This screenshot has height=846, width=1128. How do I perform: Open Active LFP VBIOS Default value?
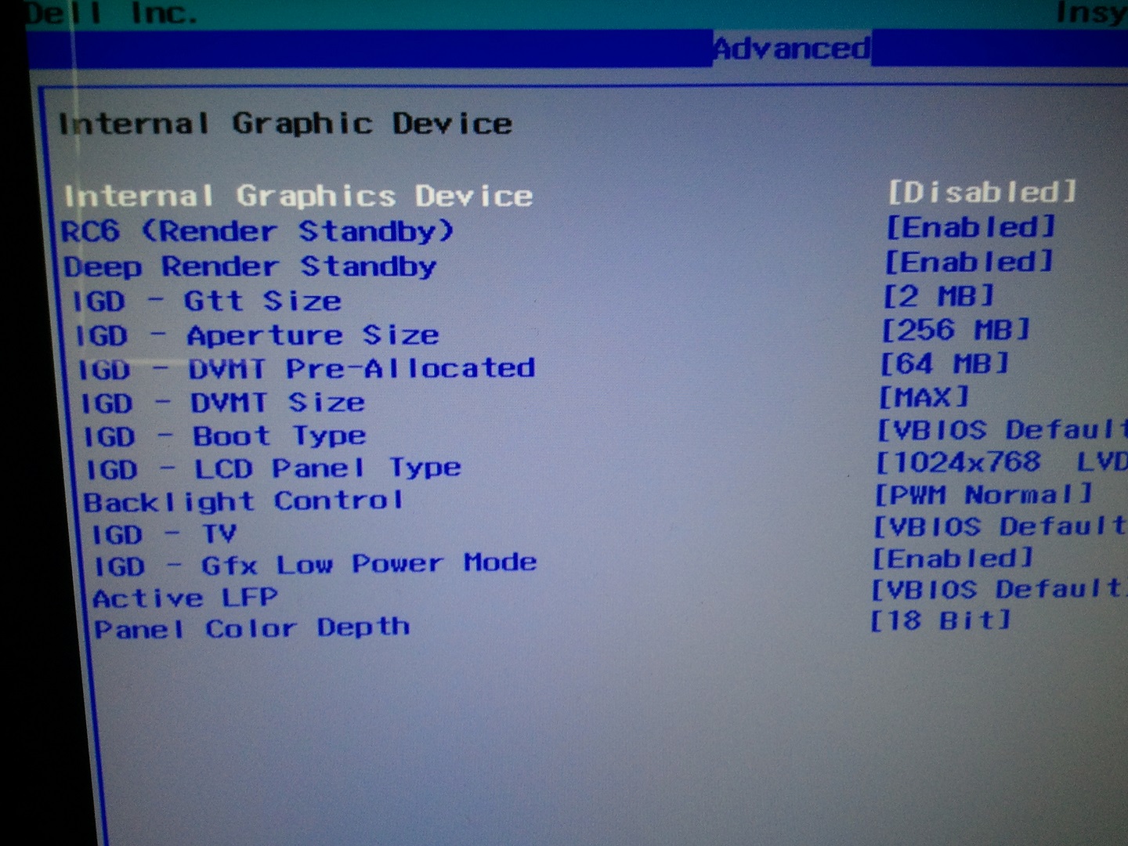pos(999,589)
